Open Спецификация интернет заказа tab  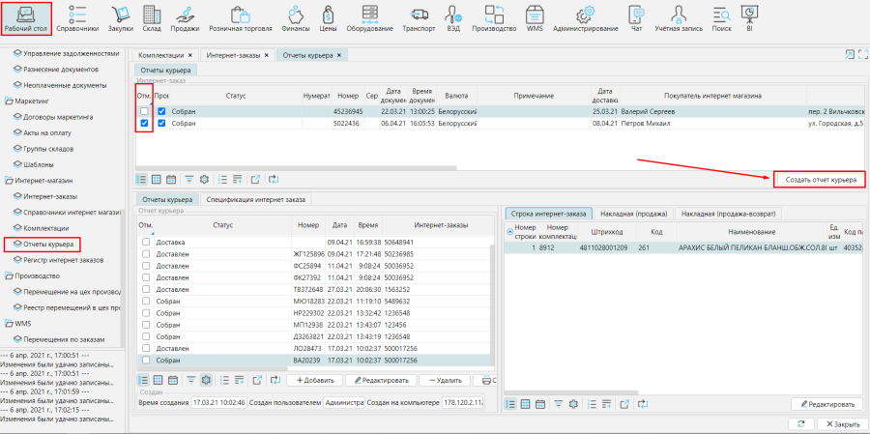pos(255,199)
